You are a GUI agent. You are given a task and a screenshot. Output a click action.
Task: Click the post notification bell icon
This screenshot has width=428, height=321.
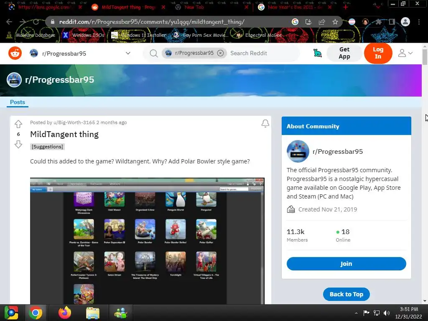[265, 123]
